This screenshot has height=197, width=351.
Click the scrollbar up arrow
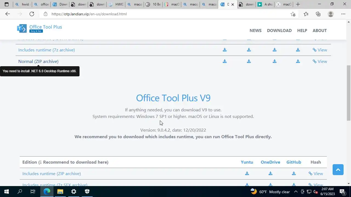pyautogui.click(x=349, y=22)
